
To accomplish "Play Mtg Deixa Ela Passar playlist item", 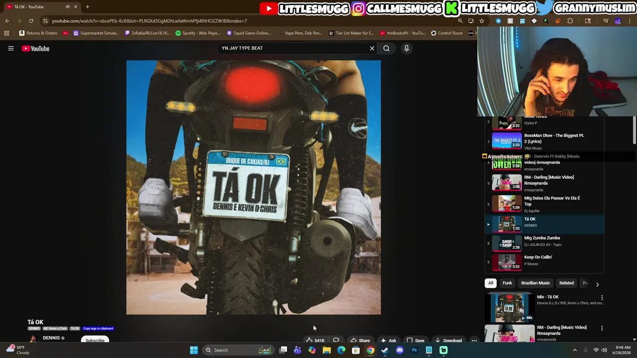I will [x=544, y=204].
